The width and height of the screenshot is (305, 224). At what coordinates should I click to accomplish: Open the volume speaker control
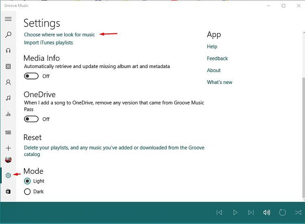(x=266, y=212)
